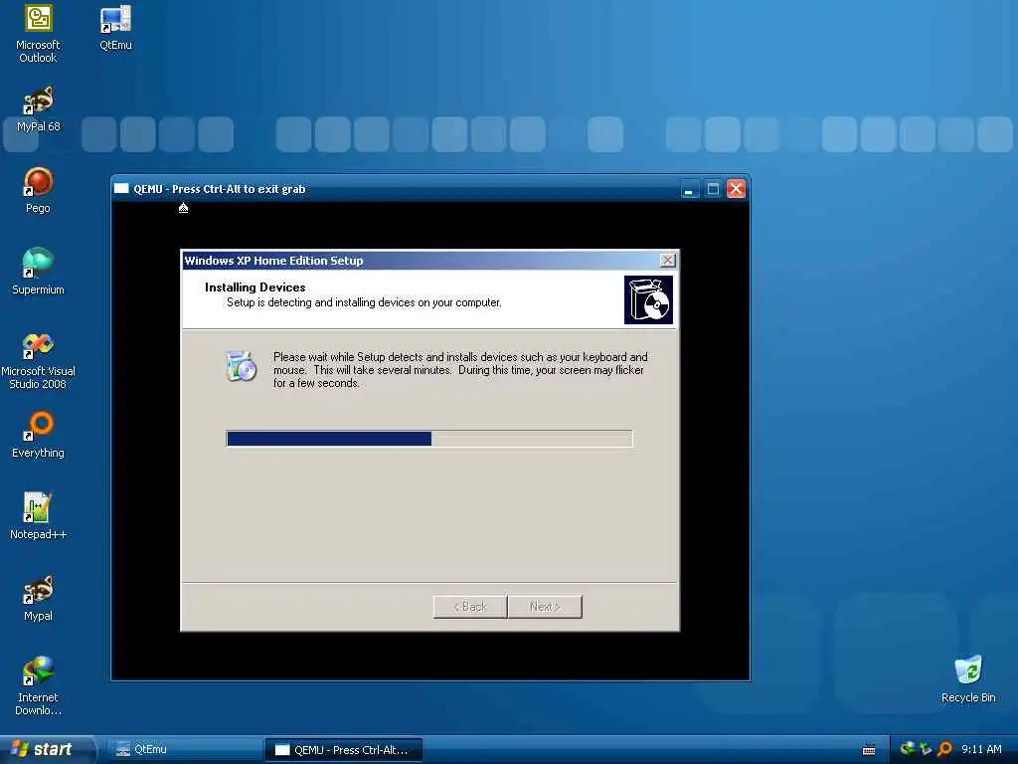The image size is (1018, 764).
Task: Click the QEMU window title bar icon
Action: pos(121,188)
